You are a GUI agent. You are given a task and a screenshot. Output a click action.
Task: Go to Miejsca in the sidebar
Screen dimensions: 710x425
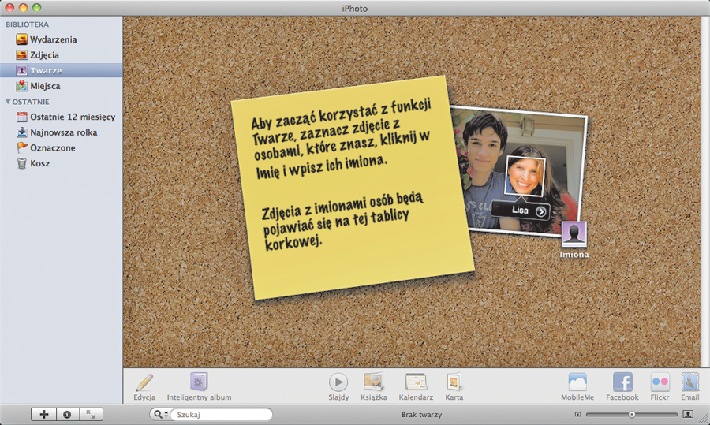(45, 86)
